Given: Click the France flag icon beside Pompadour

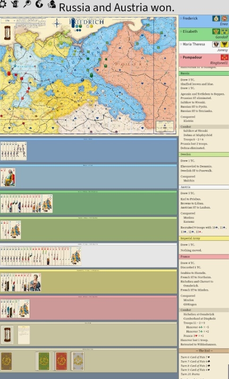Looking at the screenshot, I should [x=224, y=57].
